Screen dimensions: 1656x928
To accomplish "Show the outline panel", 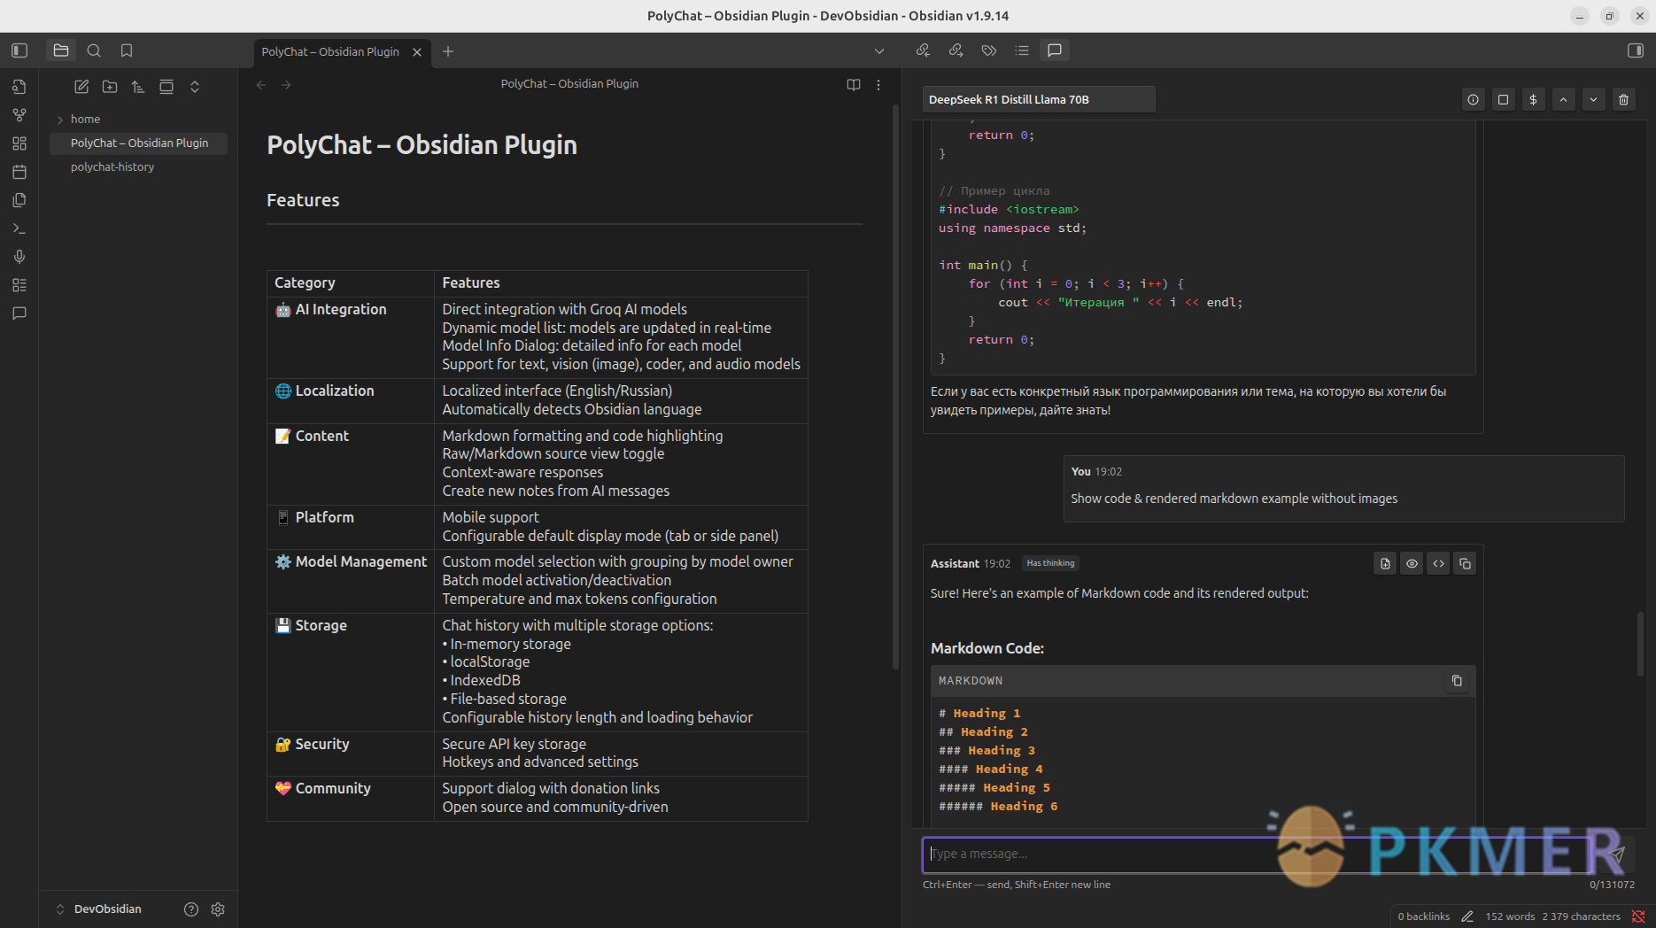I will 1022,50.
